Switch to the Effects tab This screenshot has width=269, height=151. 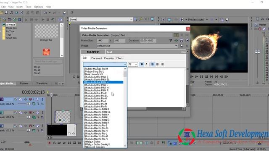[120, 58]
